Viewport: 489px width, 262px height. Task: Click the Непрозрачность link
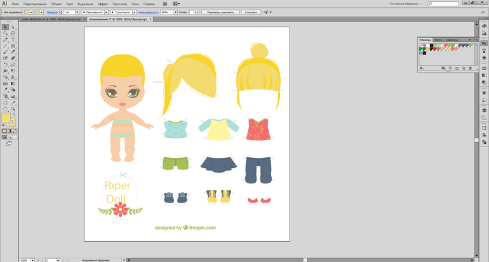tap(148, 12)
